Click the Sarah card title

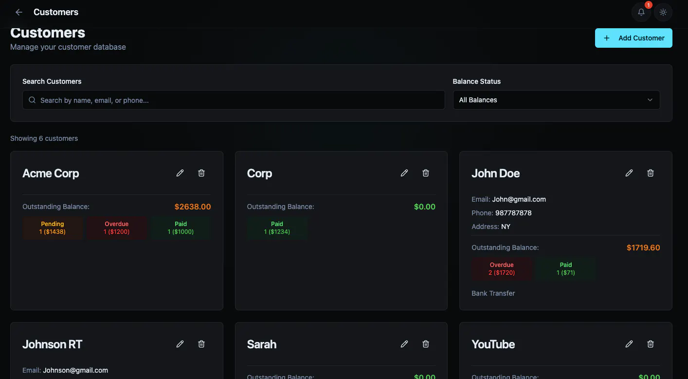point(262,344)
